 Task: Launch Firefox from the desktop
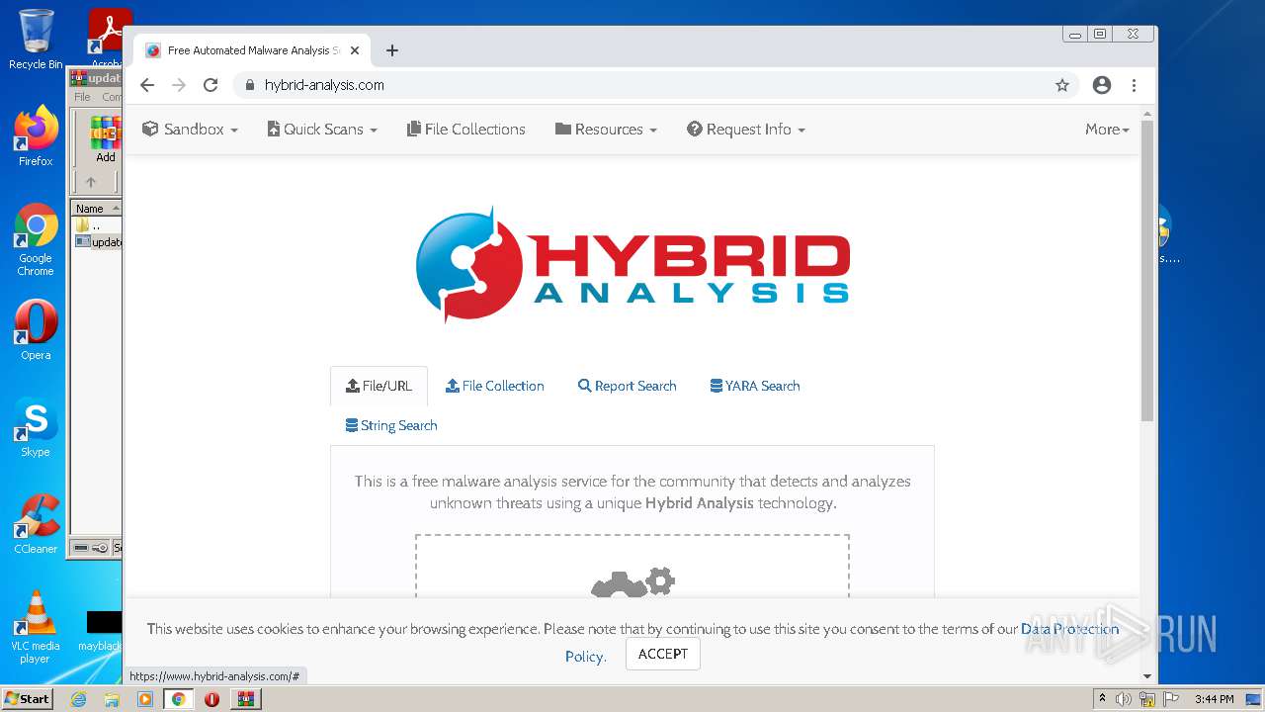point(36,136)
